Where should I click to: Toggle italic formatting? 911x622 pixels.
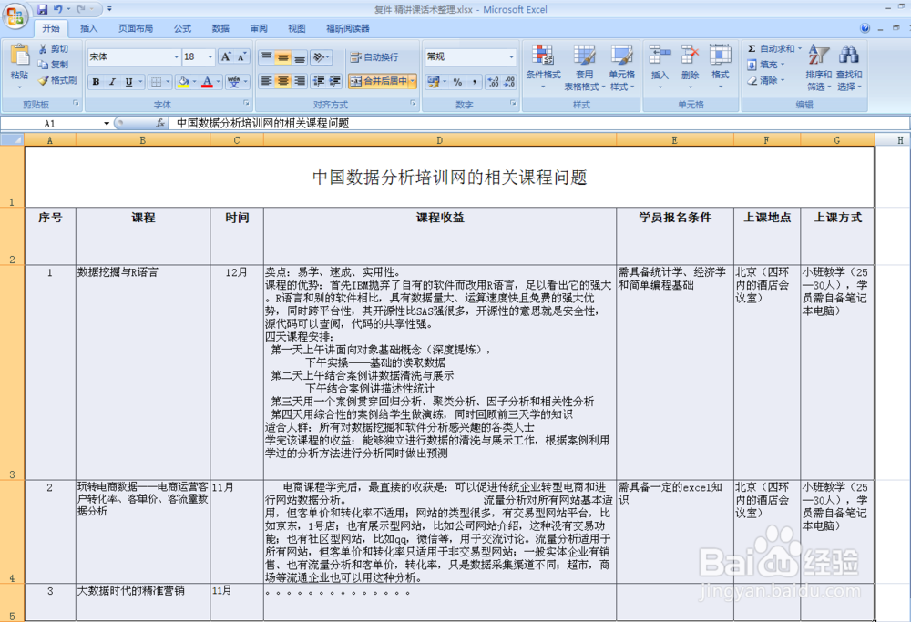112,82
